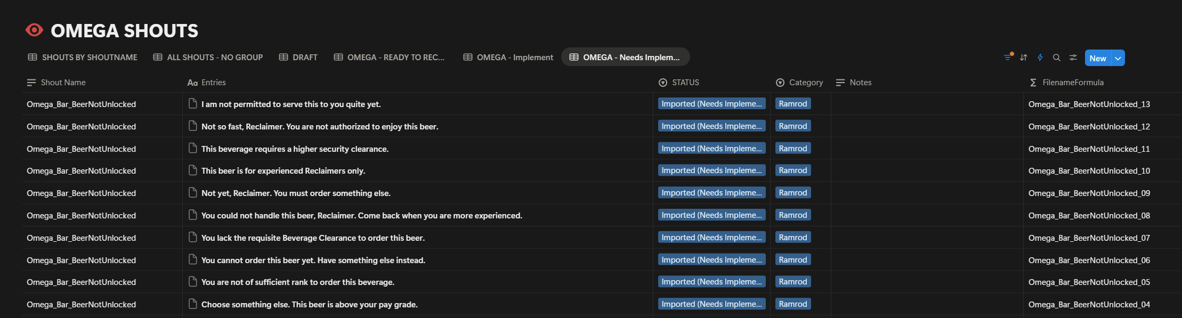The width and height of the screenshot is (1182, 318).
Task: Open page icon for 'I am not permitted' entry
Action: [193, 103]
